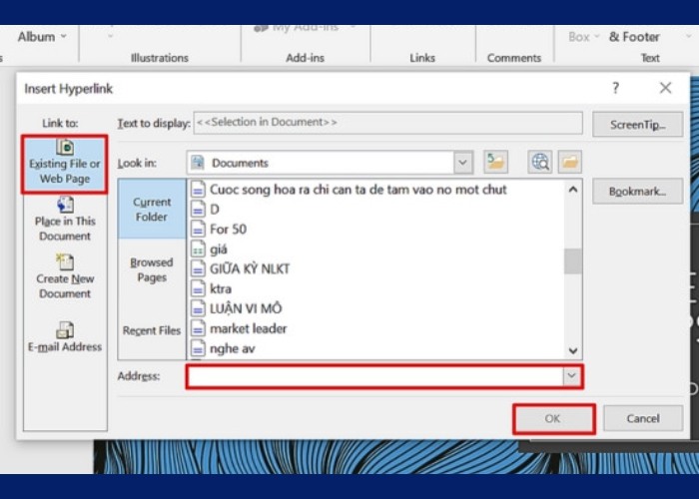The height and width of the screenshot is (499, 699).
Task: Select the file 'giá'
Action: [x=209, y=249]
